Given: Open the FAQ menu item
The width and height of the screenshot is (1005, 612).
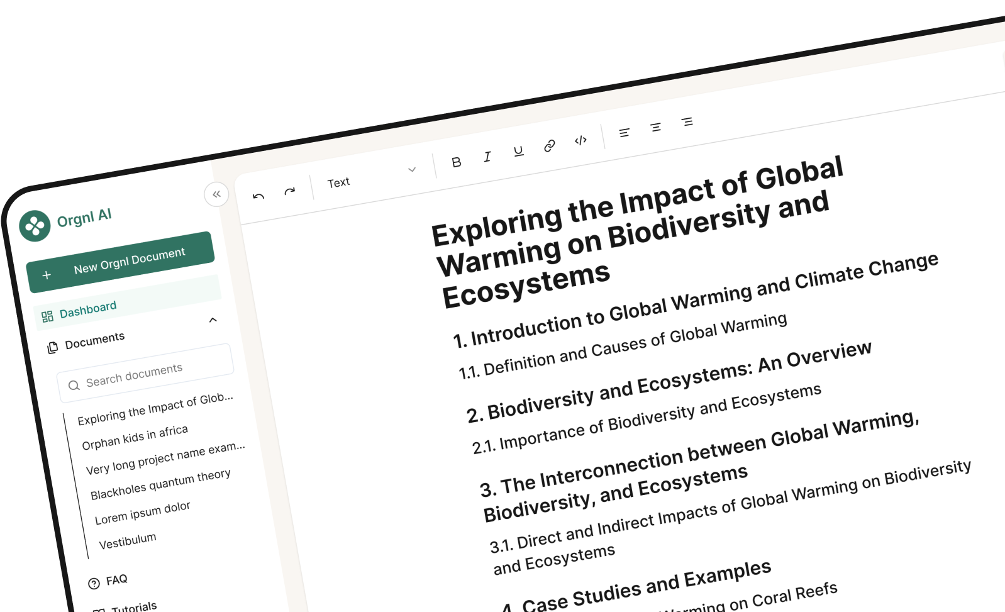Looking at the screenshot, I should [x=116, y=580].
